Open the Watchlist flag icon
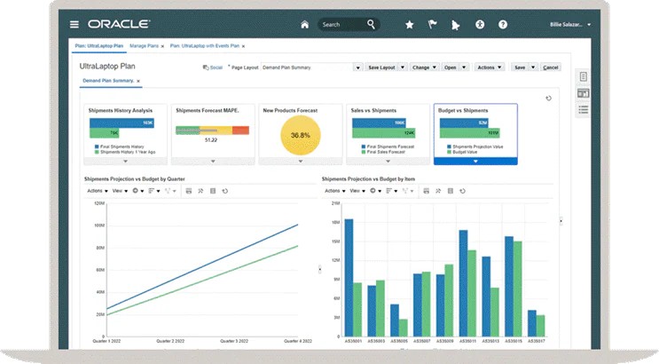659x364 pixels. [432, 24]
